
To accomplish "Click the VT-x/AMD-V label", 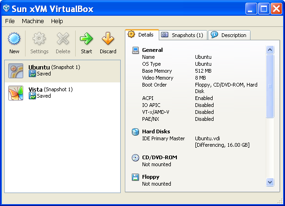I will 155,112.
